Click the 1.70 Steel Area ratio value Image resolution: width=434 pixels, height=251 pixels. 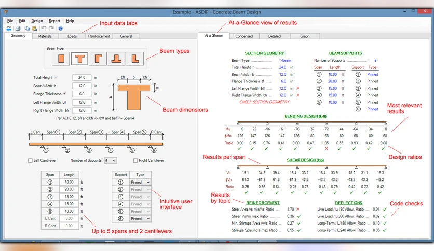[290, 210]
